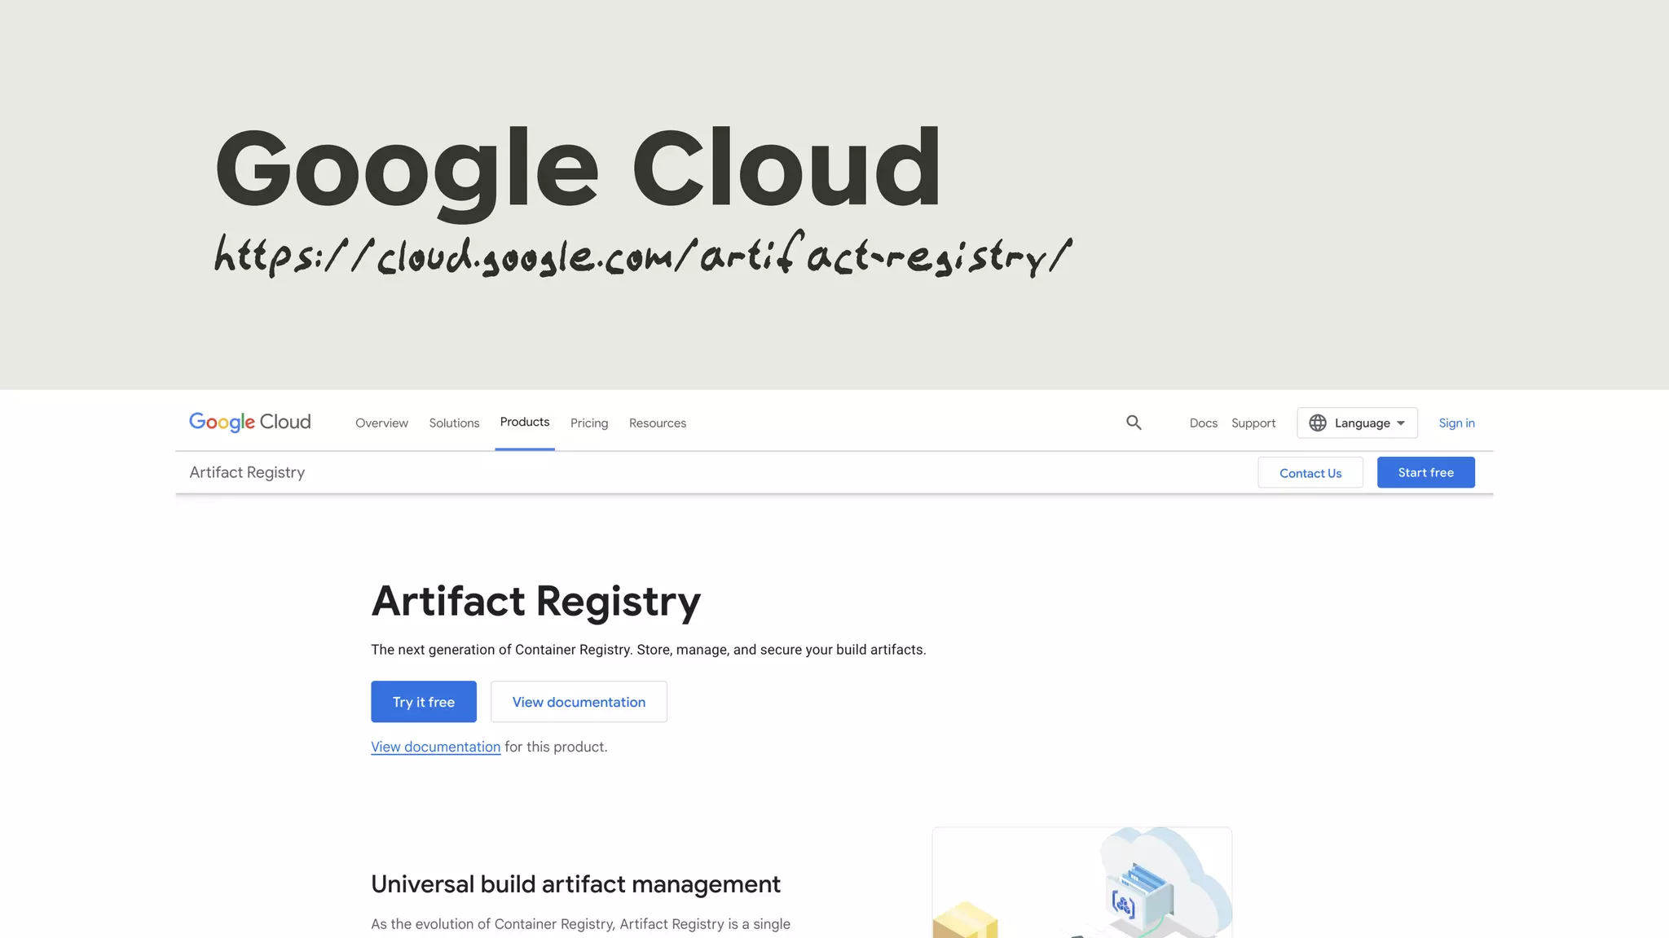Click the Artifact Registry sub-navigation title
The height and width of the screenshot is (938, 1669).
(x=247, y=472)
